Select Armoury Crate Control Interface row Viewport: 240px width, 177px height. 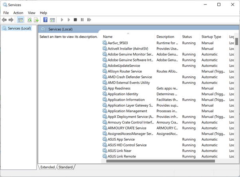tap(168, 122)
